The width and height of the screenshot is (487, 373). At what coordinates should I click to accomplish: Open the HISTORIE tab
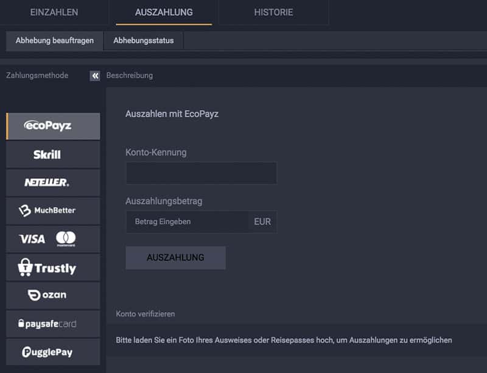coord(273,12)
